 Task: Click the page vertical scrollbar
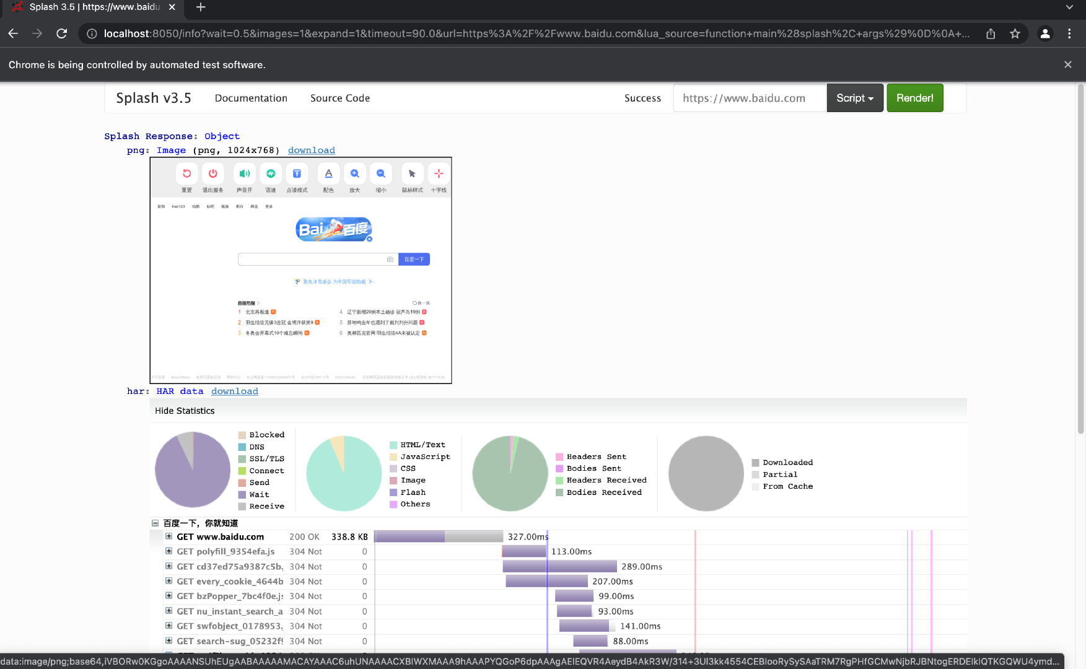(1081, 260)
